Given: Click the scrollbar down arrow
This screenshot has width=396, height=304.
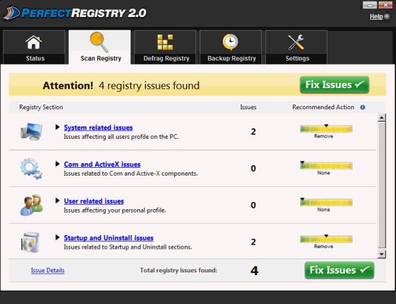Looking at the screenshot, I should pyautogui.click(x=381, y=254).
